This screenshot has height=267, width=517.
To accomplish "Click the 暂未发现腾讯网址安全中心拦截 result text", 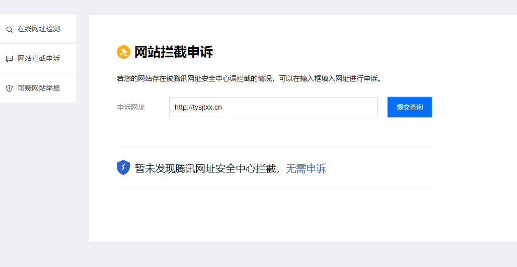I will 205,168.
